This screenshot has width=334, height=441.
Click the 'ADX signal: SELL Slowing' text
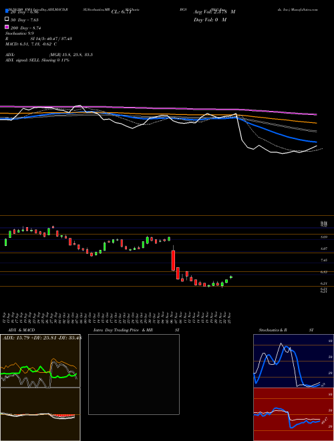(30, 60)
